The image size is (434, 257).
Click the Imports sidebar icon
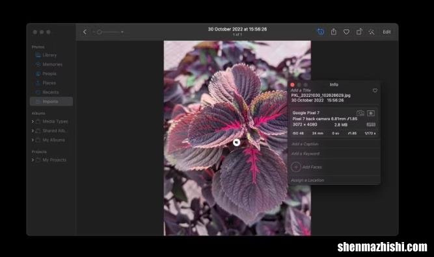pos(38,102)
